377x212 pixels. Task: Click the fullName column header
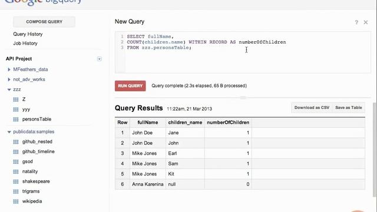[148, 122]
